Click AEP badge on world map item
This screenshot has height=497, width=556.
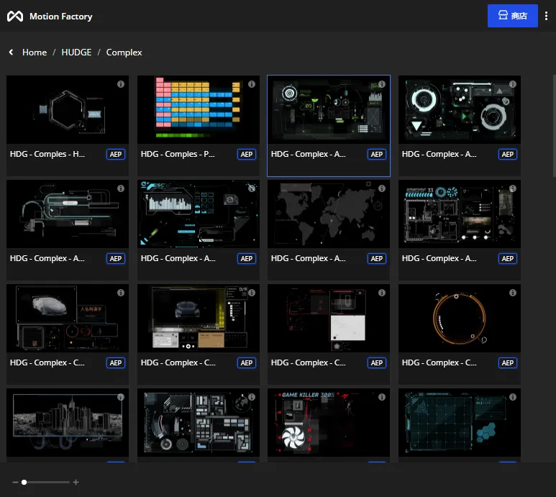tap(377, 259)
